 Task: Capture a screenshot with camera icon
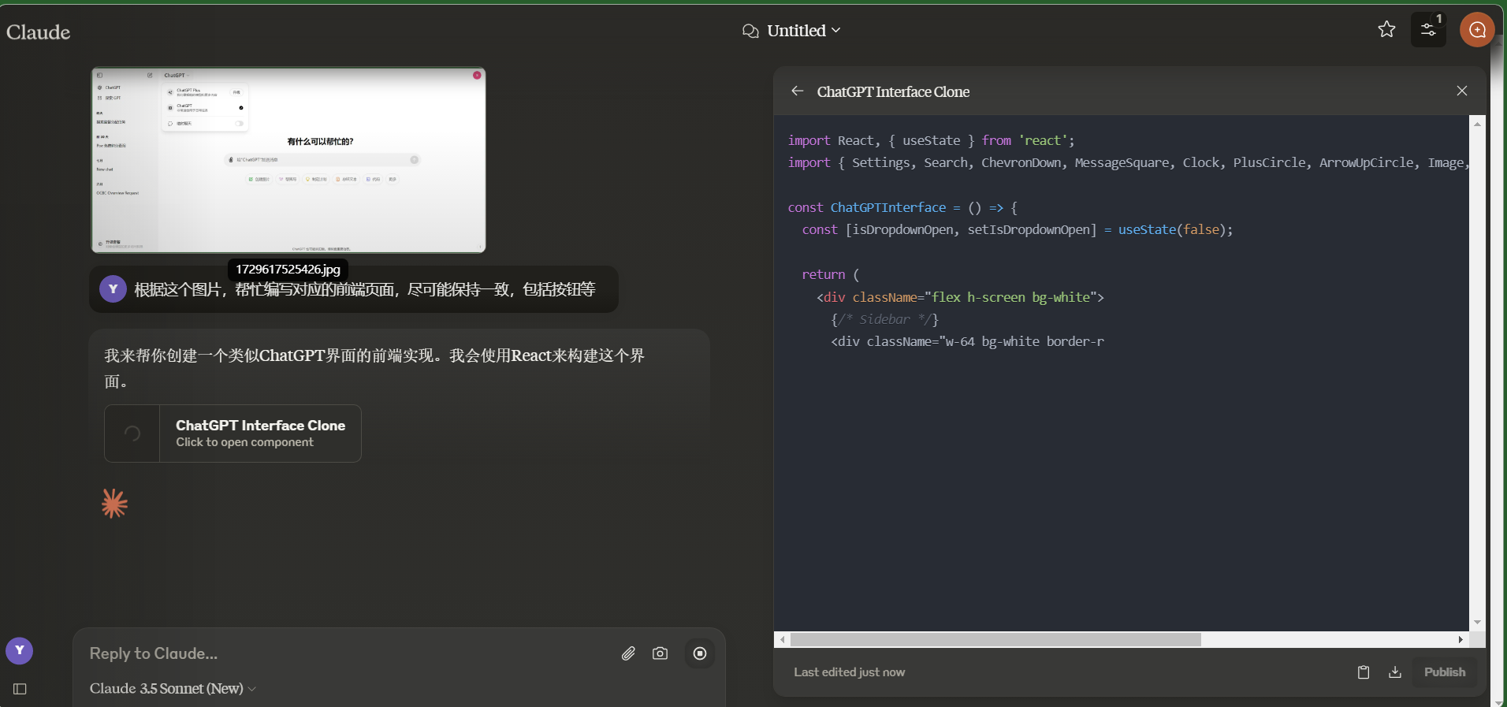[660, 653]
